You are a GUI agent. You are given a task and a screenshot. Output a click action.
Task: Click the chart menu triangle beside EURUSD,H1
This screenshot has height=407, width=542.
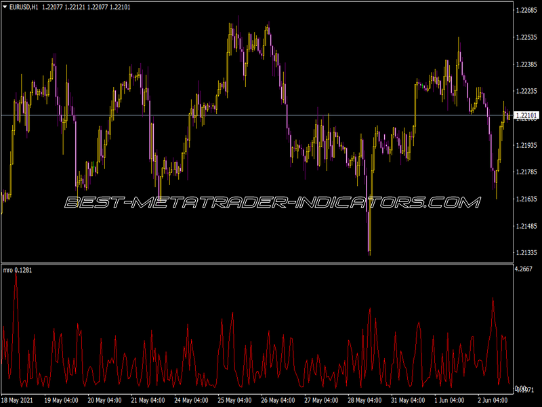pyautogui.click(x=5, y=7)
